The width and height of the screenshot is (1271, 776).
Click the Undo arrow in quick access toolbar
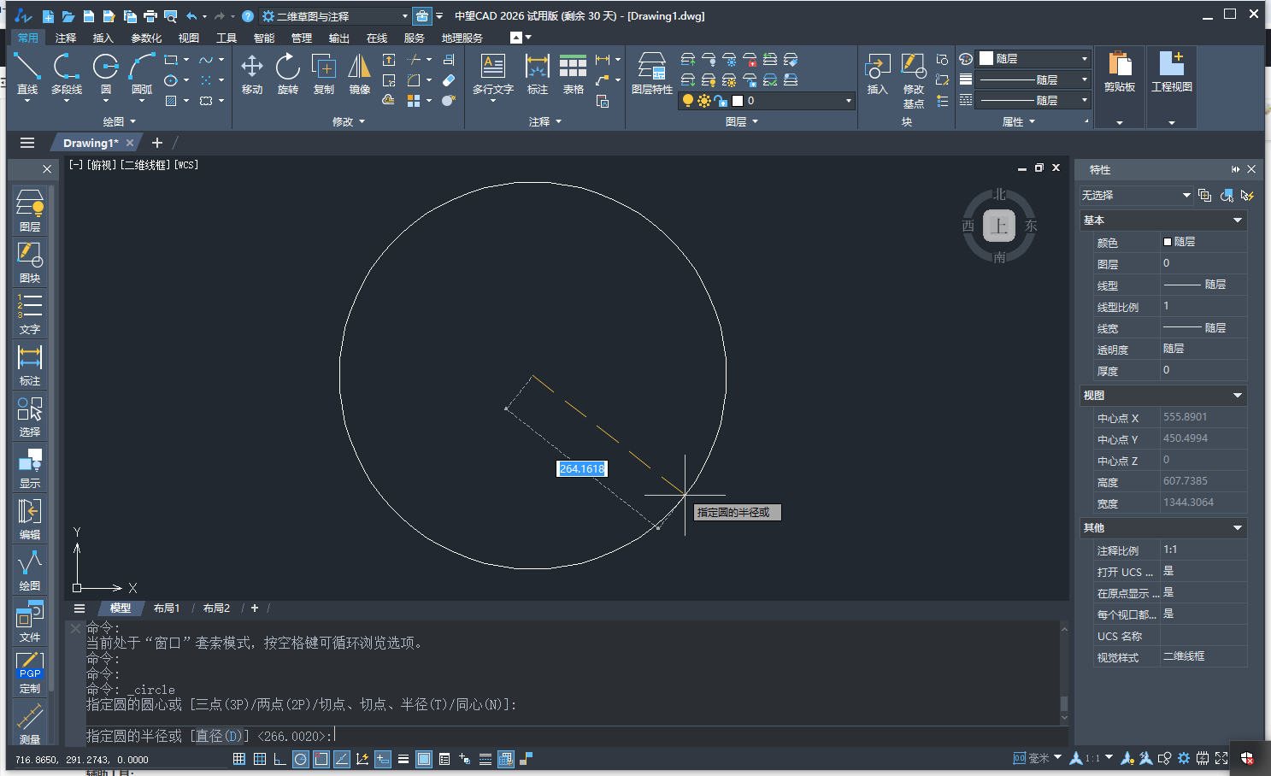191,16
